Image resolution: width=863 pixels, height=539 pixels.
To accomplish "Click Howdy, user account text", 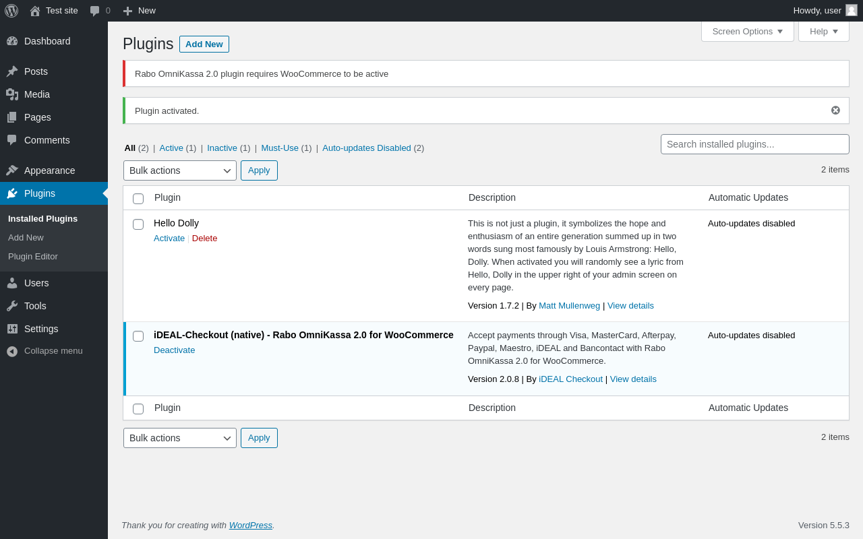I will pyautogui.click(x=817, y=11).
